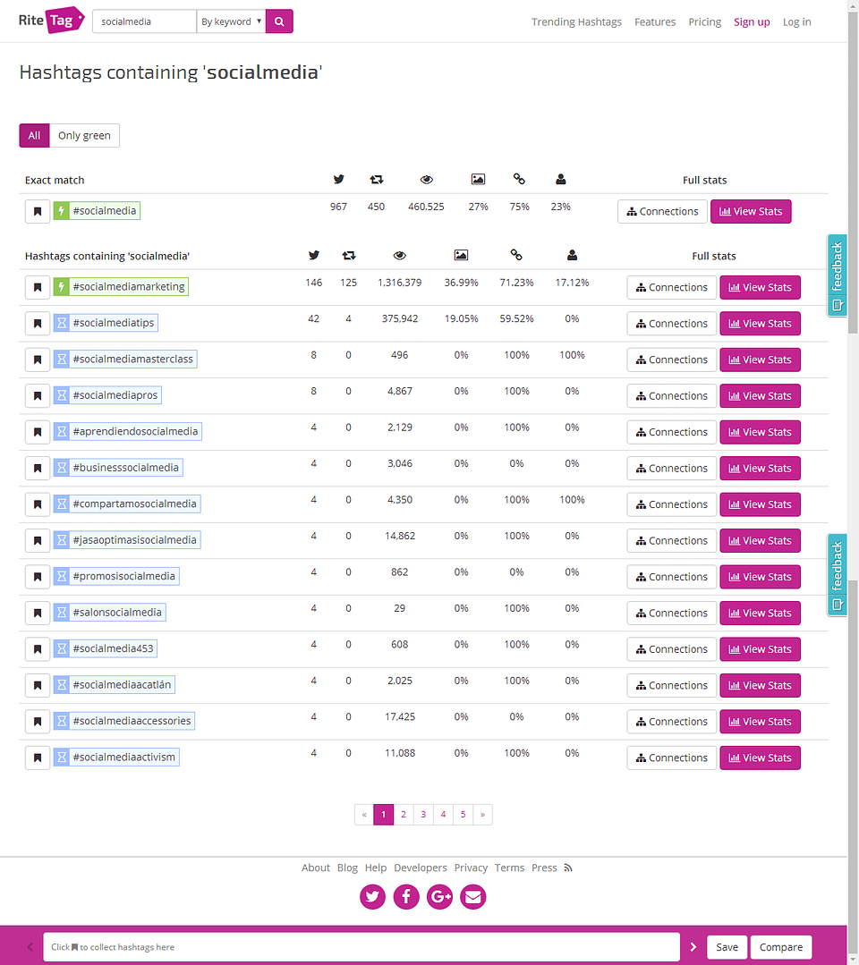Expand hashtag collection with right chevron
859x965 pixels.
tap(693, 947)
